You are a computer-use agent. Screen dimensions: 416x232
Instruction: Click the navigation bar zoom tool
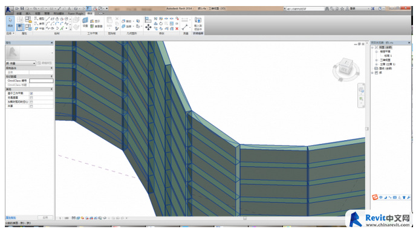point(361,99)
